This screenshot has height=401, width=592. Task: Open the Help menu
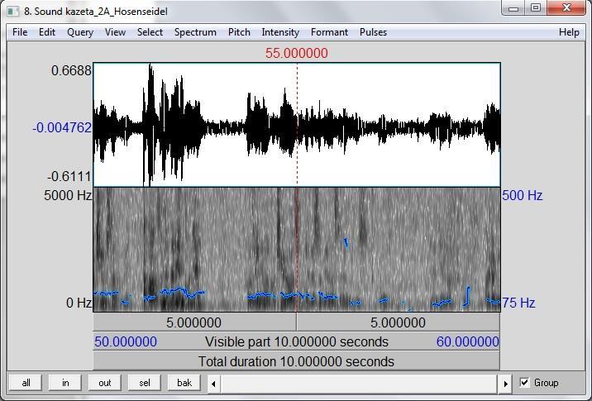pyautogui.click(x=569, y=32)
